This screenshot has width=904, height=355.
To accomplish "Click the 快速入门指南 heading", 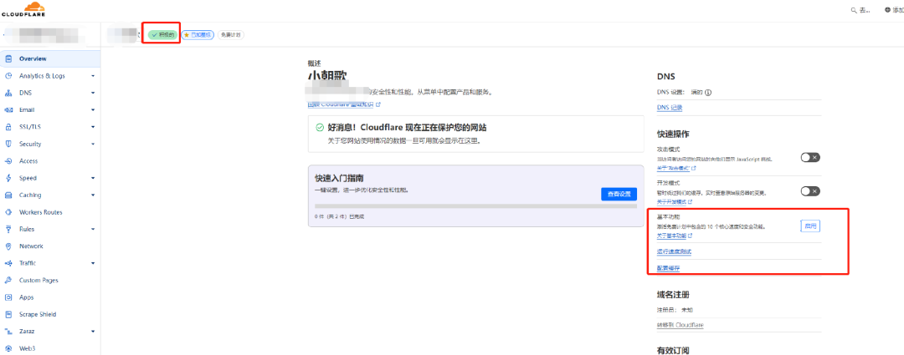I will [x=339, y=179].
